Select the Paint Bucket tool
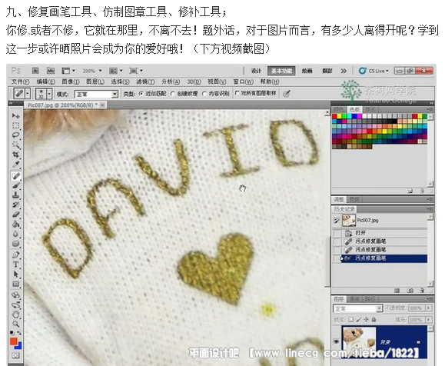Image resolution: width=445 pixels, height=366 pixels. pyautogui.click(x=15, y=224)
